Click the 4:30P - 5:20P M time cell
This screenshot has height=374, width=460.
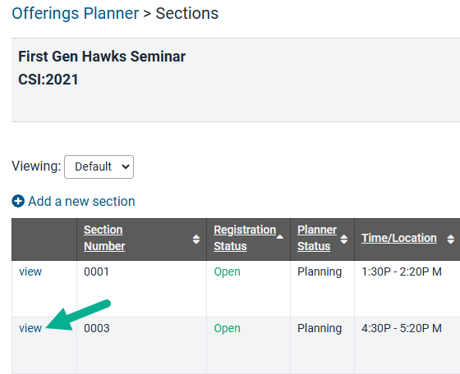coord(402,328)
